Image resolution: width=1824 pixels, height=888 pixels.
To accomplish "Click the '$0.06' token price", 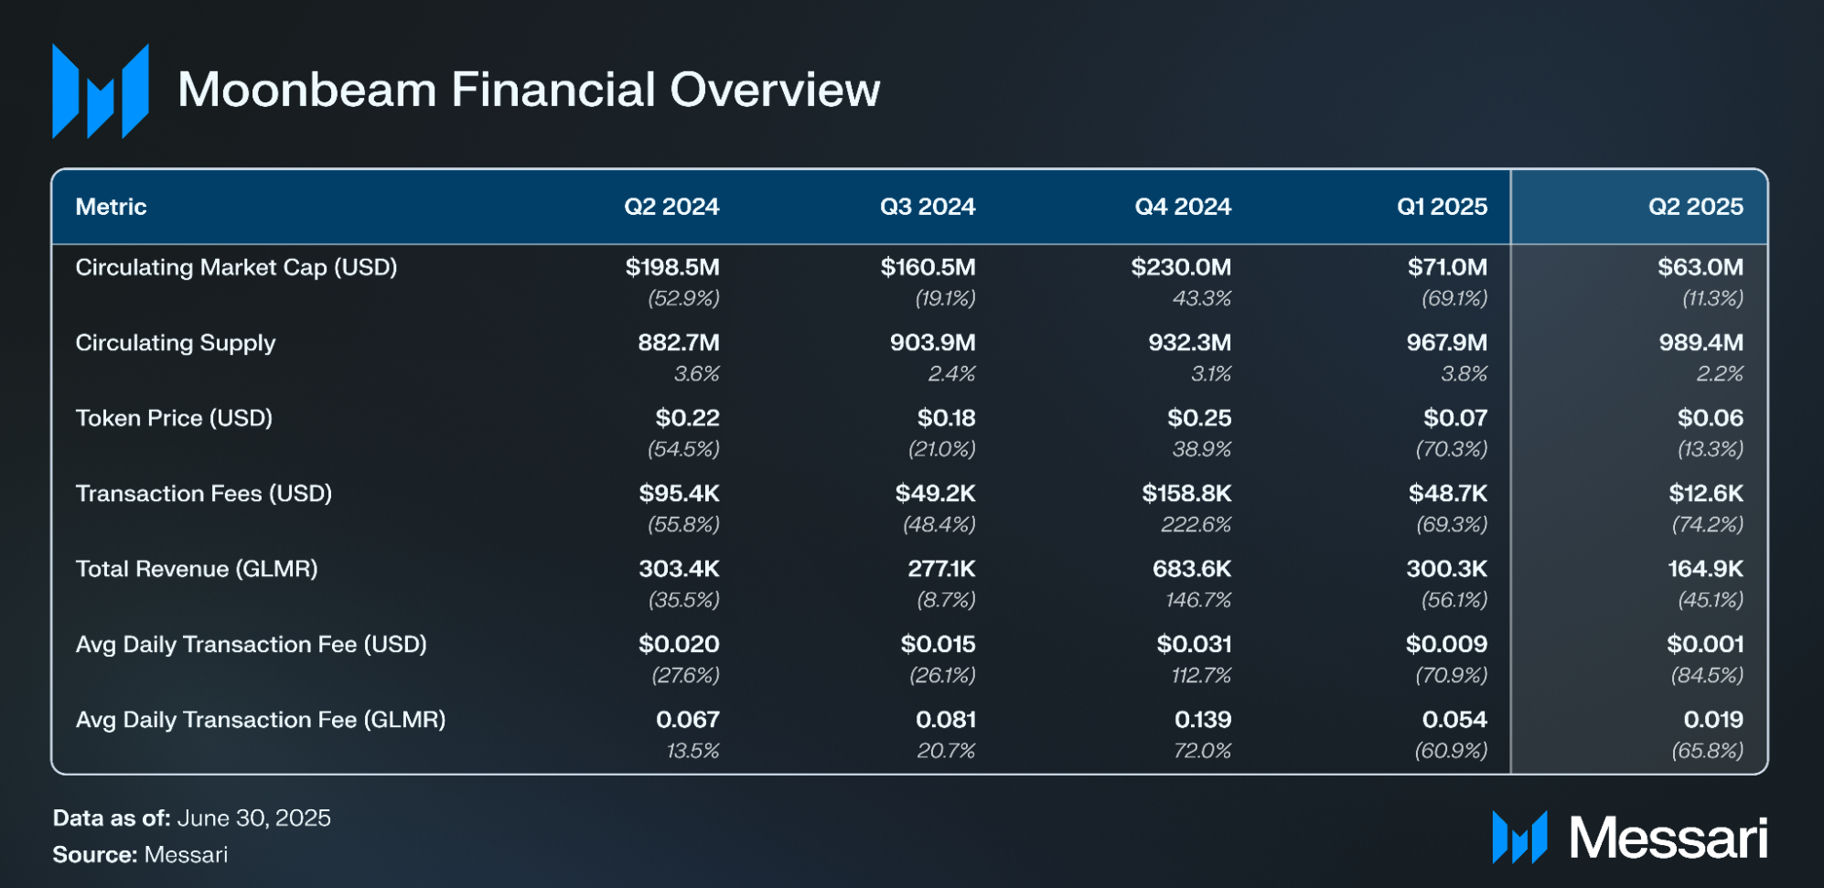I will (x=1711, y=418).
